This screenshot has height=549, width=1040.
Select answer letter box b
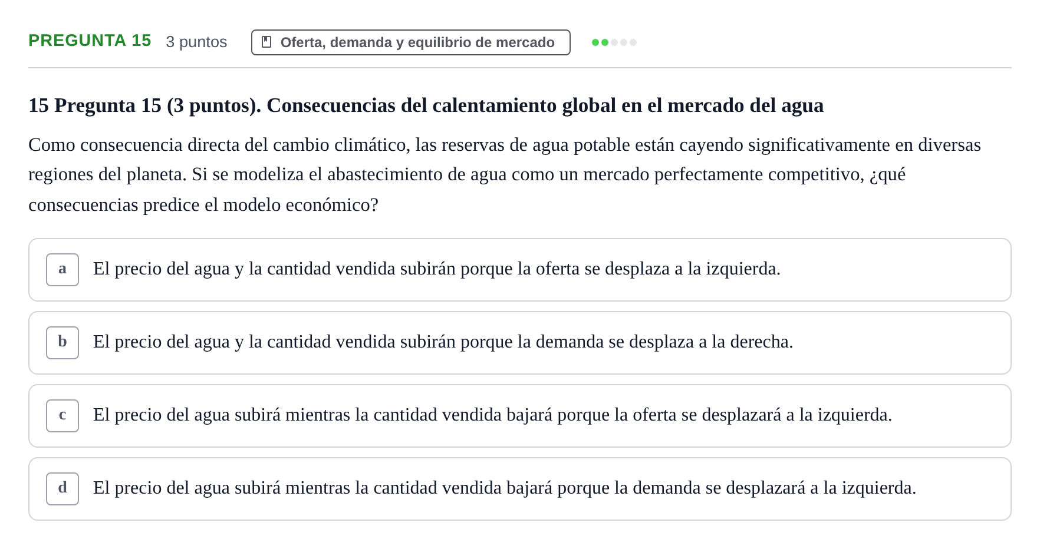62,343
